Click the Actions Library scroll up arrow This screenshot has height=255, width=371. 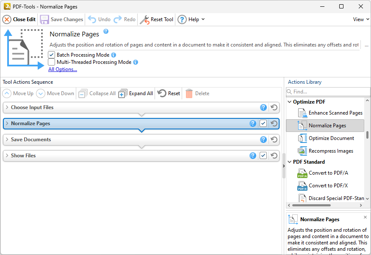(x=367, y=101)
